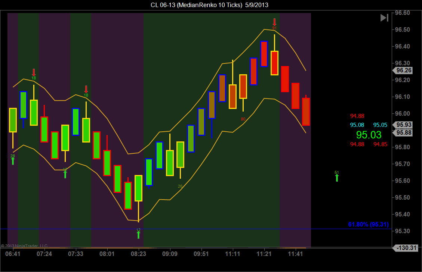This screenshot has height=272, width=422.
Task: Click the 08:23 time axis label
Action: tap(138, 254)
